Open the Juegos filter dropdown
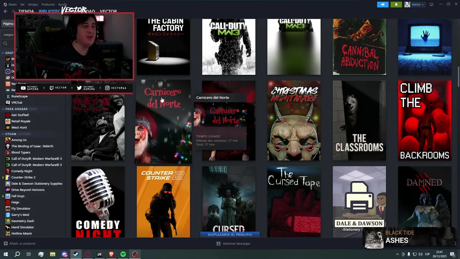The image size is (460, 259). (x=8, y=35)
